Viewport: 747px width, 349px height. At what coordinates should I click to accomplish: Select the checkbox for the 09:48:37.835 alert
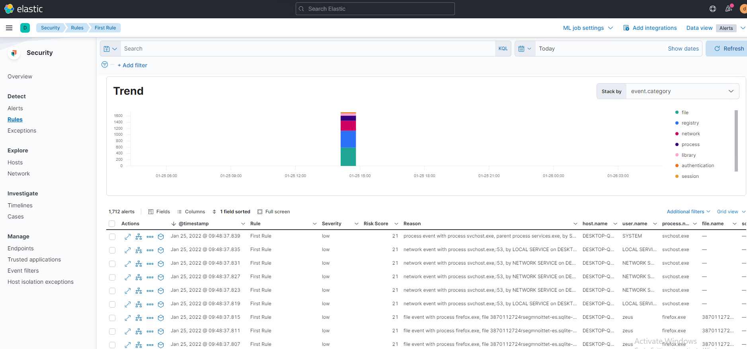pos(112,250)
